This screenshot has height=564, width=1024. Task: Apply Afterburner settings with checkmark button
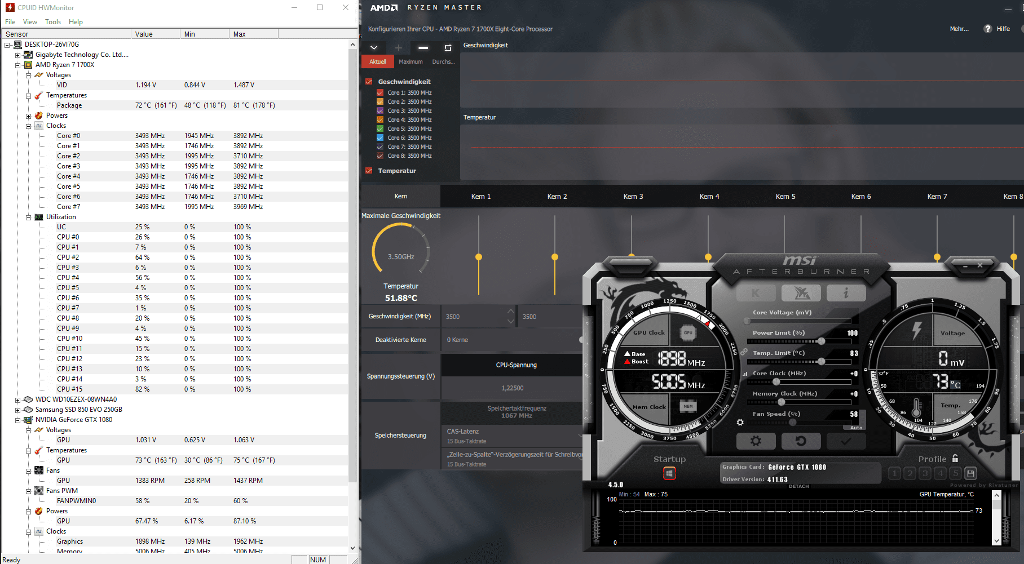click(x=846, y=441)
